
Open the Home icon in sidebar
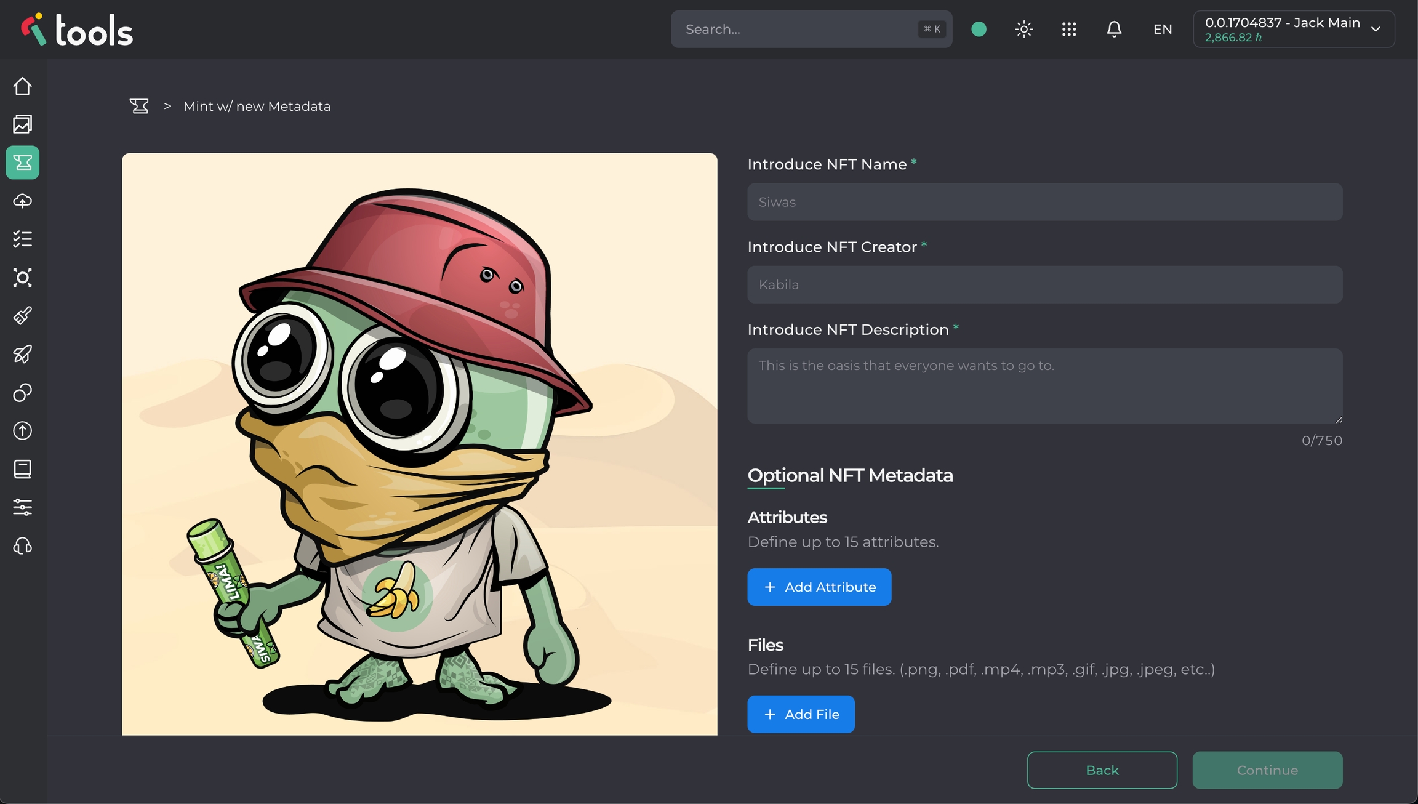pos(23,86)
